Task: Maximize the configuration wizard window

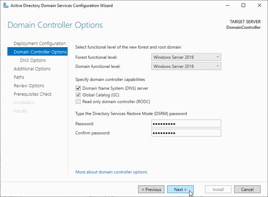Action: [243, 6]
